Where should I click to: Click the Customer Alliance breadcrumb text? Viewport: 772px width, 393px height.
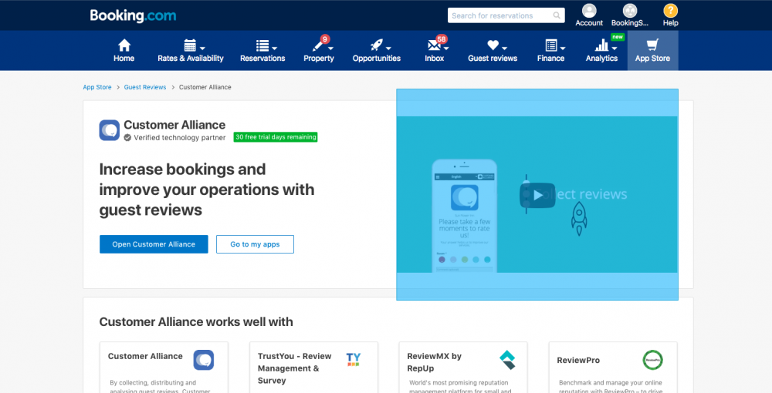(205, 87)
